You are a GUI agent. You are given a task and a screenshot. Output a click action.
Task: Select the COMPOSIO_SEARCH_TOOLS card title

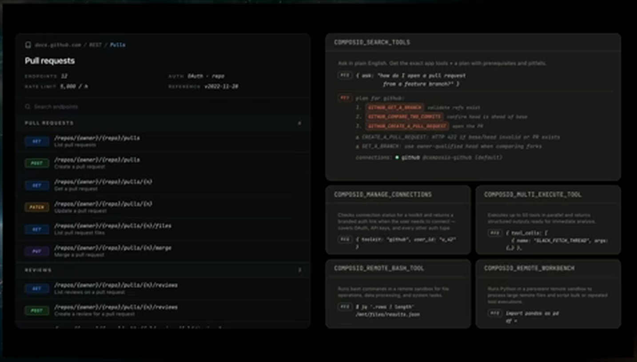pos(372,43)
